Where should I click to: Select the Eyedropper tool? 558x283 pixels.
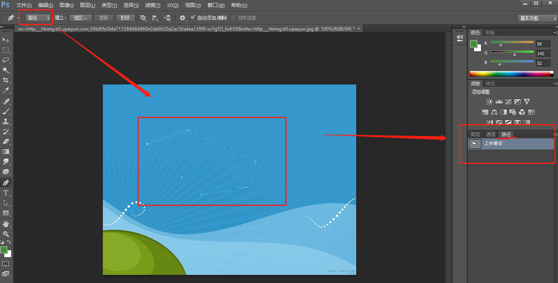(x=6, y=90)
